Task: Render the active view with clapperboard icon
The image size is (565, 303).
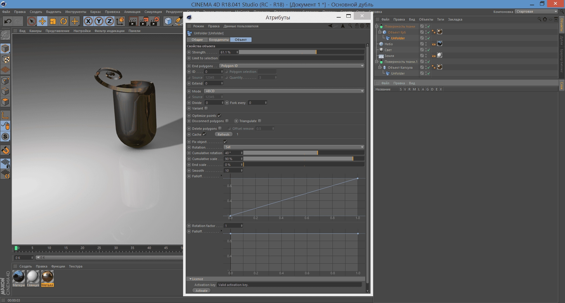Action: [x=133, y=21]
